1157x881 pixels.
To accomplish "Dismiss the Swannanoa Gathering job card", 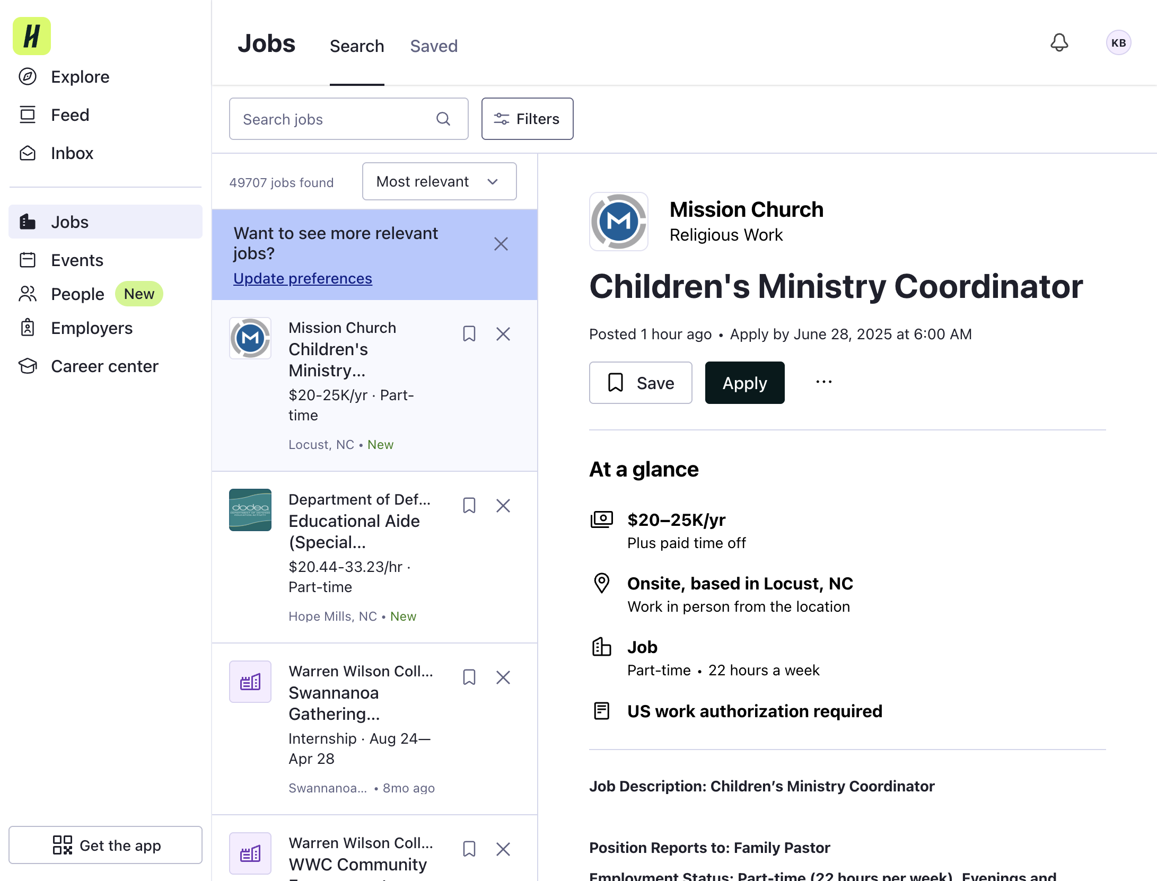I will (503, 677).
